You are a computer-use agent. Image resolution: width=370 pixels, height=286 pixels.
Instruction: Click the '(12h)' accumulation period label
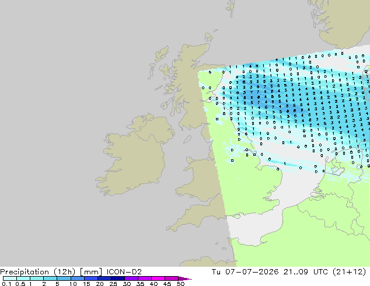click(x=64, y=272)
